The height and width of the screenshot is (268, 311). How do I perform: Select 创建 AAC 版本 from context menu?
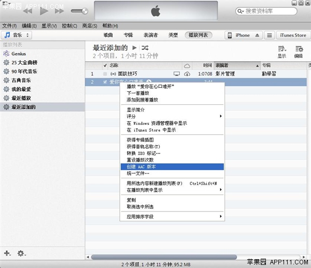pos(141,166)
